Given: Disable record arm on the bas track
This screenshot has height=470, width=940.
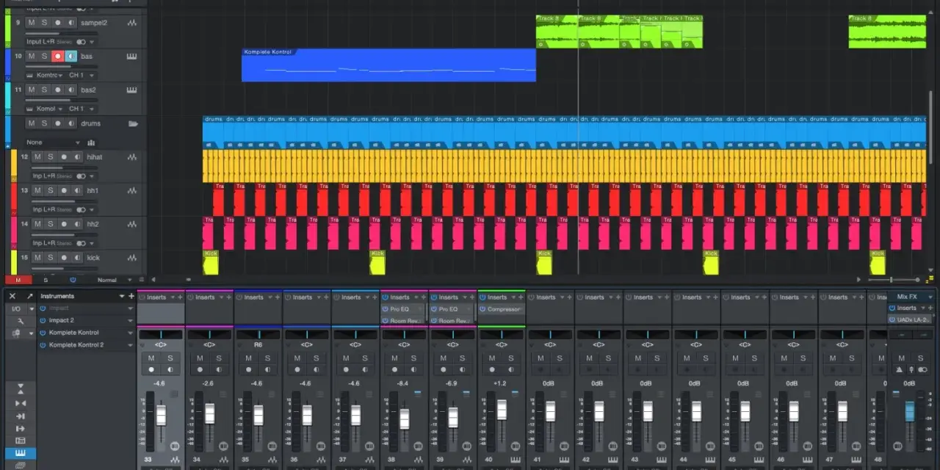Looking at the screenshot, I should 57,56.
